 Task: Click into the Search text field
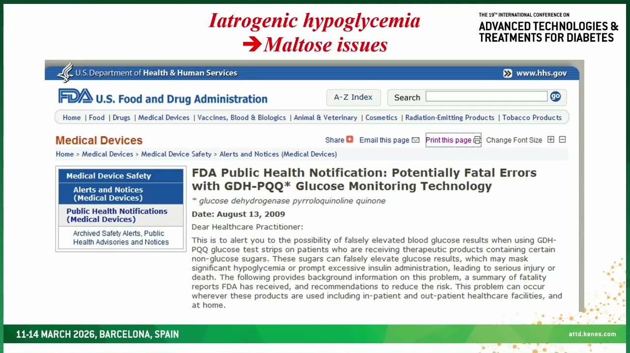pos(487,97)
